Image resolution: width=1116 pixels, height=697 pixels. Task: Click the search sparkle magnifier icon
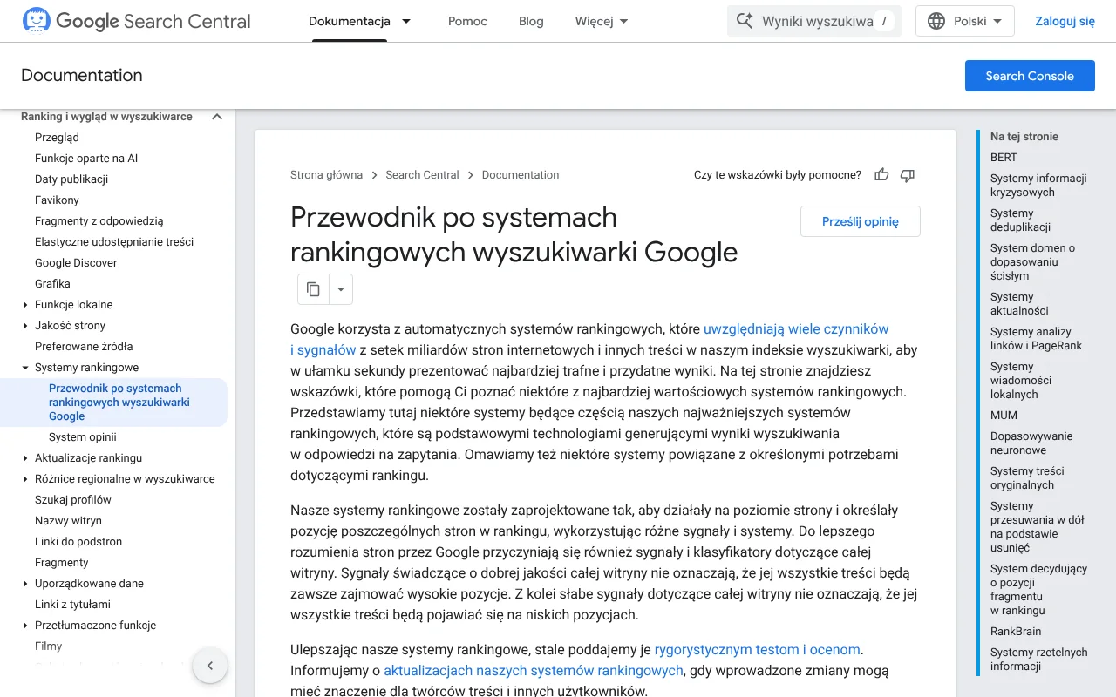(x=745, y=21)
